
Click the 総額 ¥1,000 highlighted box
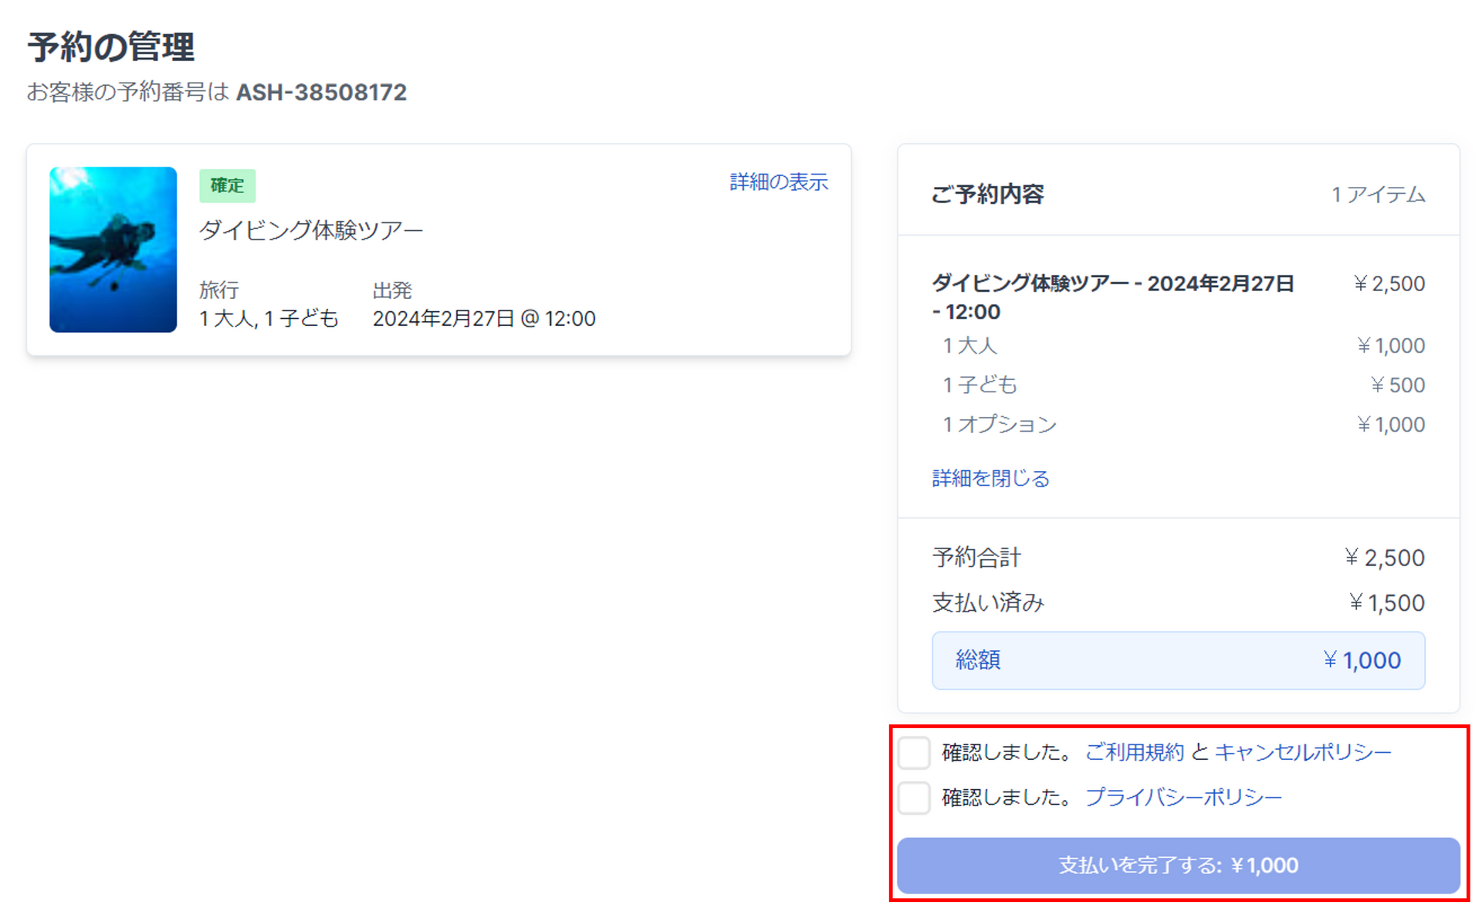[1178, 660]
